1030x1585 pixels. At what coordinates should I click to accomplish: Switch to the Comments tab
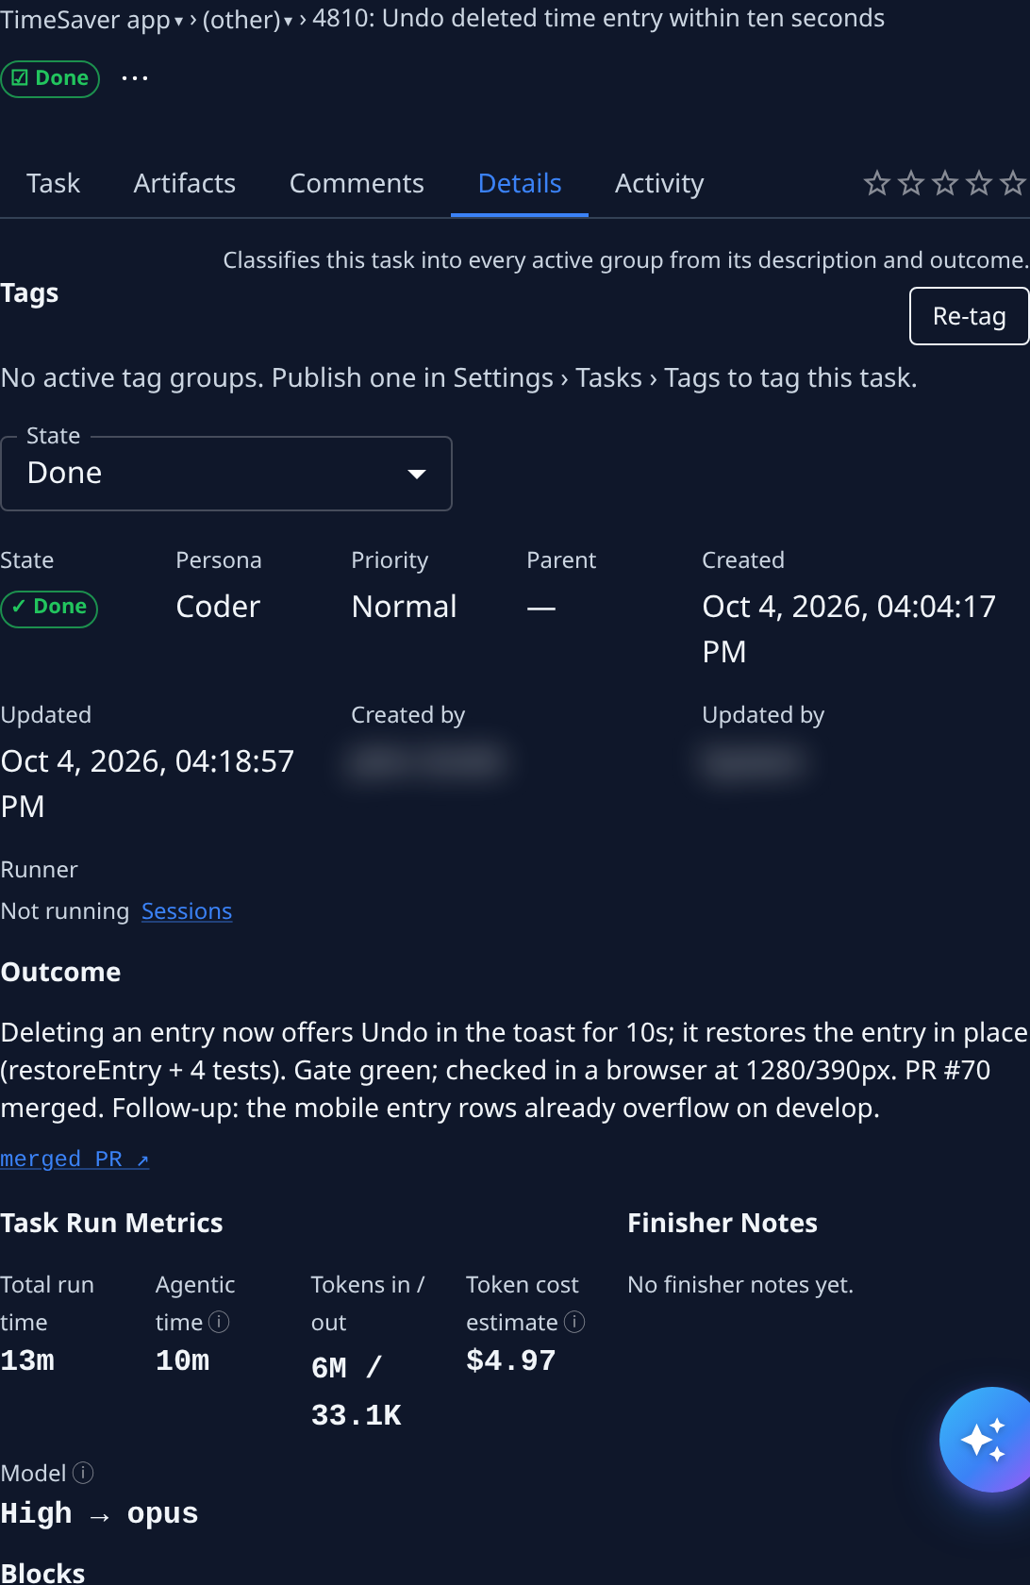pyautogui.click(x=357, y=183)
